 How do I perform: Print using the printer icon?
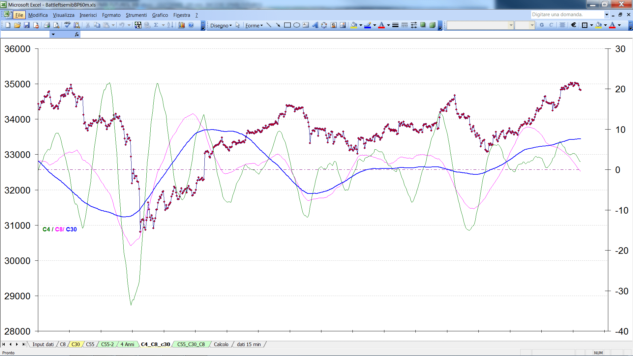(47, 25)
